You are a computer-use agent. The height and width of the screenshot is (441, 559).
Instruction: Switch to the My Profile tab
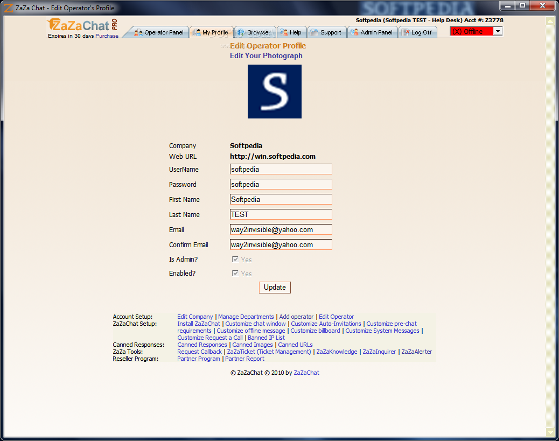[212, 32]
